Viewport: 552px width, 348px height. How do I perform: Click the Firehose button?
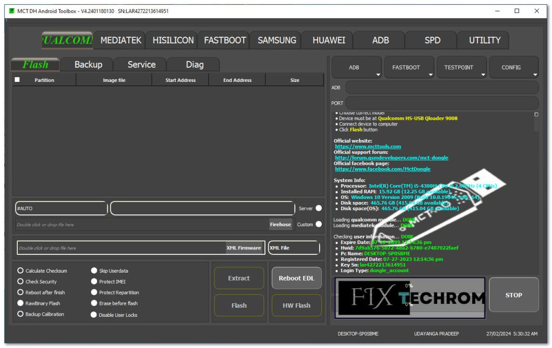coord(280,225)
